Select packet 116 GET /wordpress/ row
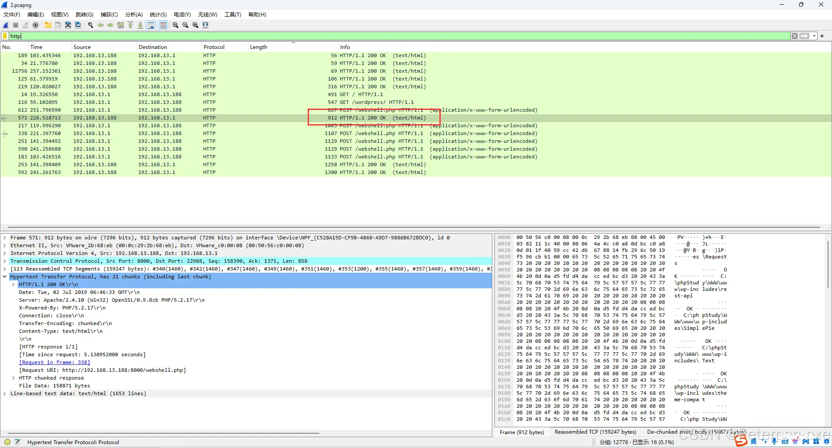 click(x=416, y=102)
